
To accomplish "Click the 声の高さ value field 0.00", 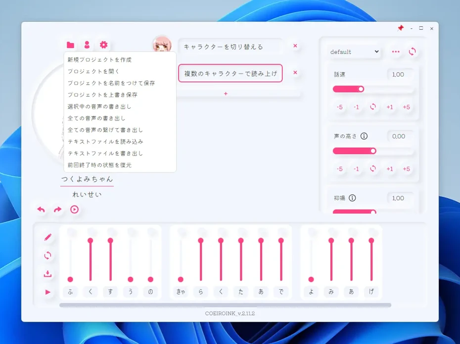I will (400, 136).
